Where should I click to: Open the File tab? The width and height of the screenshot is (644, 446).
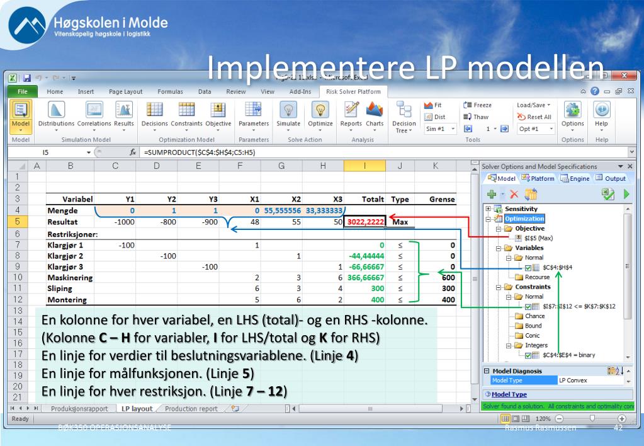(x=23, y=92)
